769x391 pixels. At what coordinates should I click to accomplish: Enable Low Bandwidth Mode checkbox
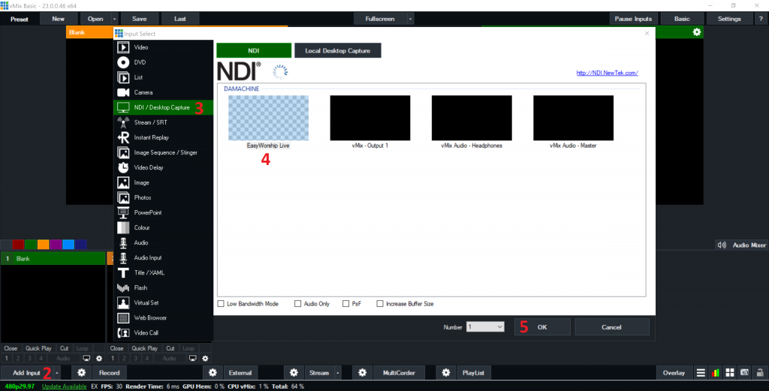221,304
